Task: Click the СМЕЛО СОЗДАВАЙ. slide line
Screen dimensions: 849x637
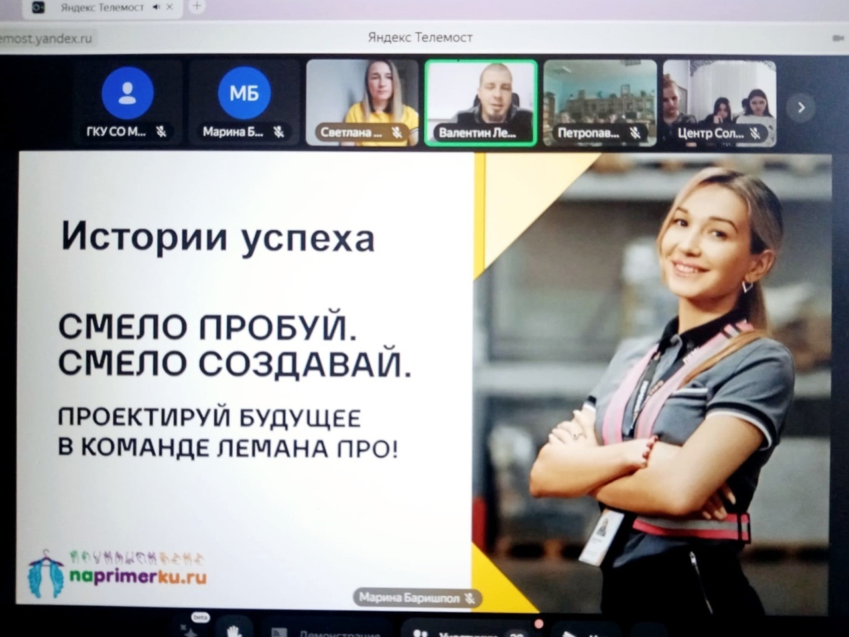Action: 235,364
